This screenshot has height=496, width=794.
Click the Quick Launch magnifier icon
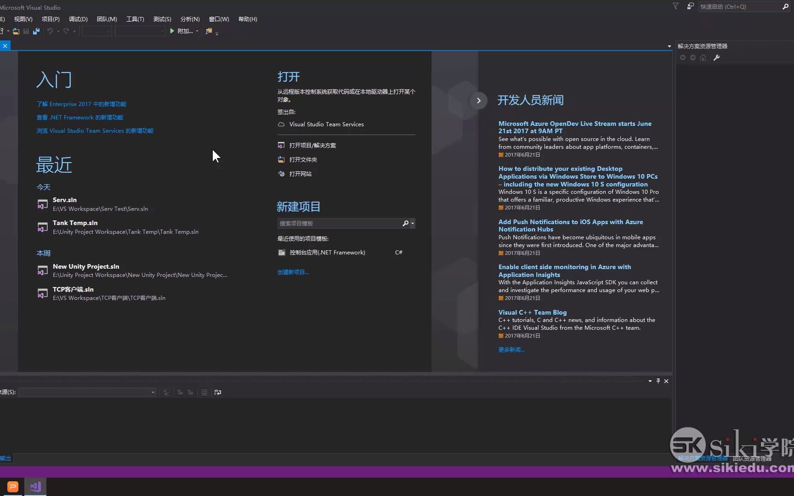[x=785, y=6]
